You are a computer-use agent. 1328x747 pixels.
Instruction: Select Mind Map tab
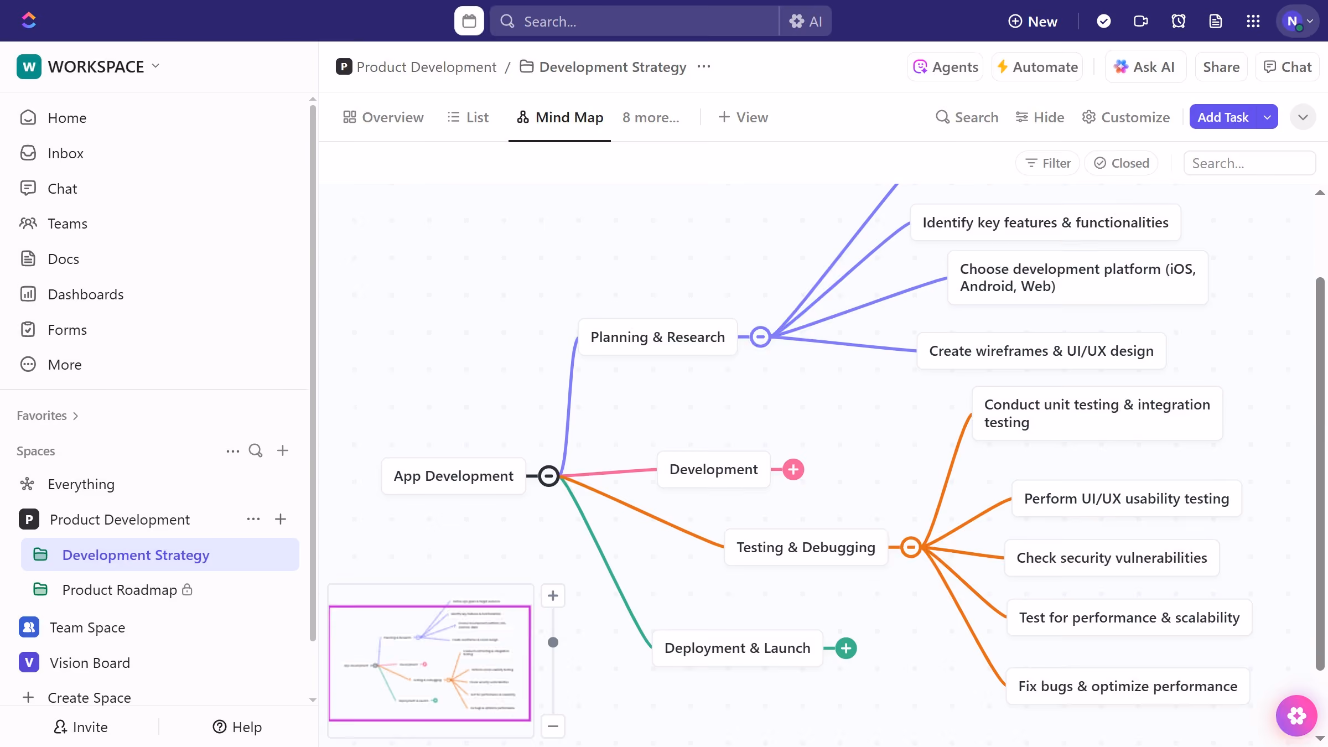(560, 117)
